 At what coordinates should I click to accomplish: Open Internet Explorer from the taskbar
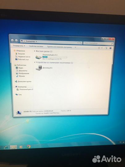tap(6, 148)
